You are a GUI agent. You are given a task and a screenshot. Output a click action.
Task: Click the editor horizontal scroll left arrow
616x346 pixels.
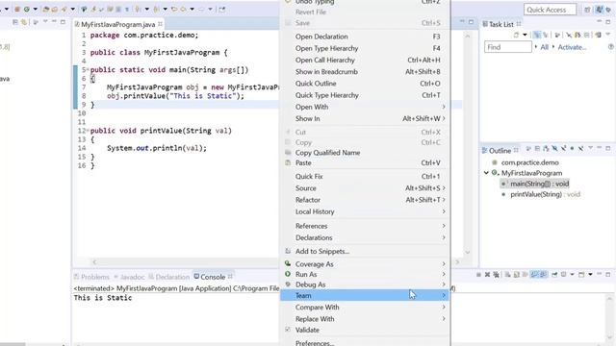tap(94, 262)
